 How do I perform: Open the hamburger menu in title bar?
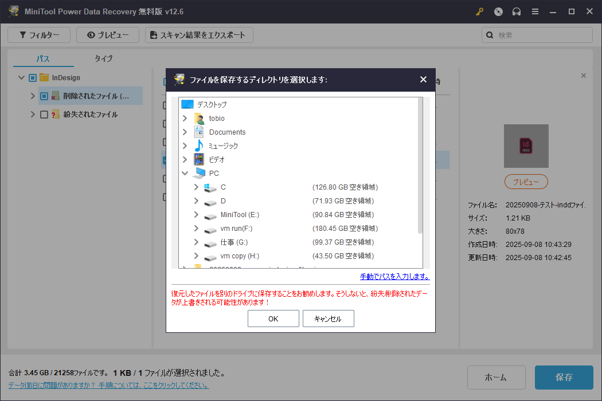tap(535, 11)
